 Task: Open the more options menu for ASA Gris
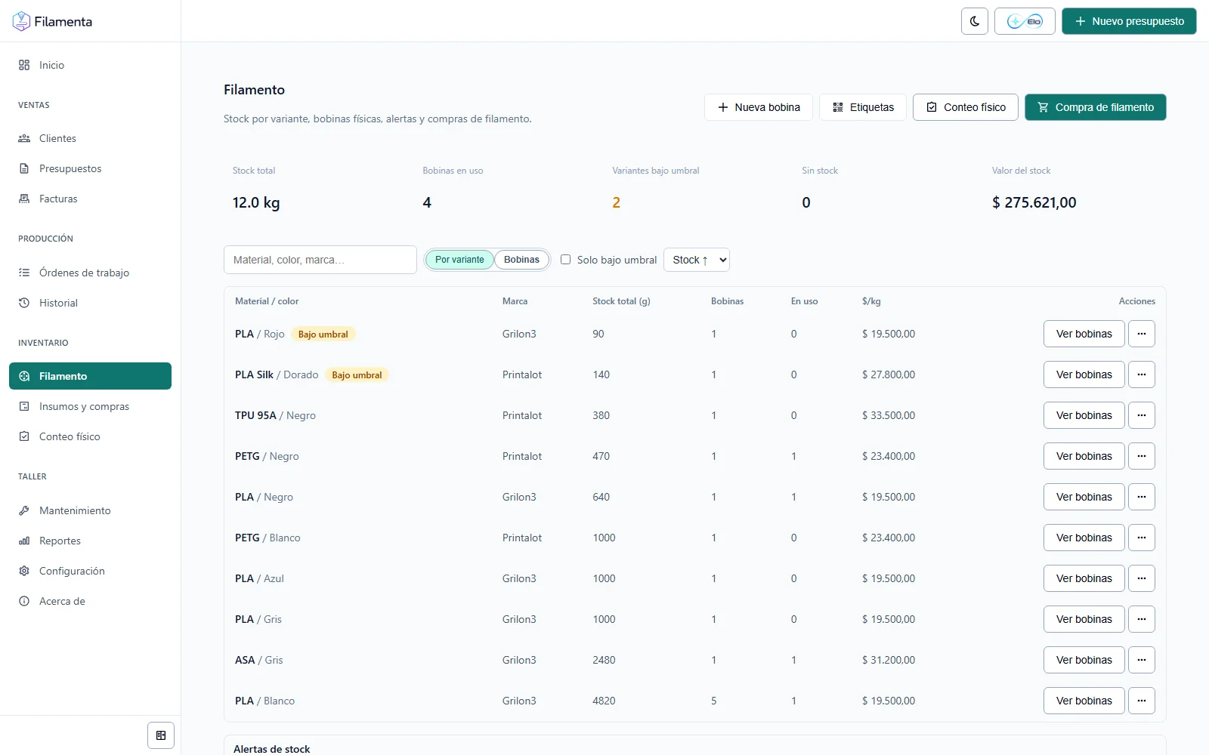[1141, 660]
